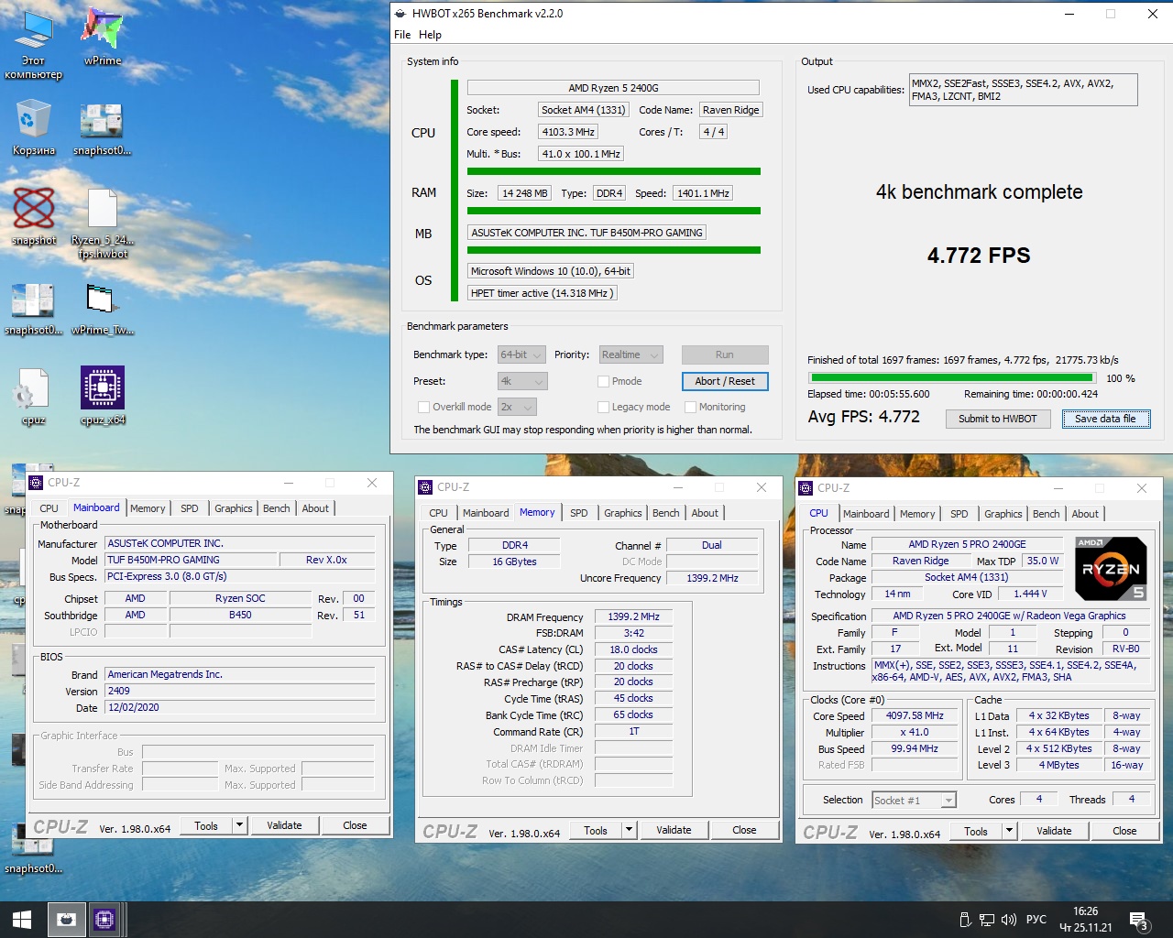The image size is (1173, 938).
Task: Click Close in the Mainboard CPU-Z window
Action: (x=355, y=825)
